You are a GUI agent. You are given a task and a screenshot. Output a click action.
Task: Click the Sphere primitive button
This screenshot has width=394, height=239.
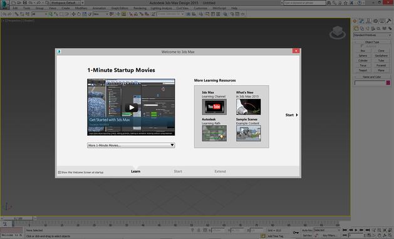pos(363,56)
